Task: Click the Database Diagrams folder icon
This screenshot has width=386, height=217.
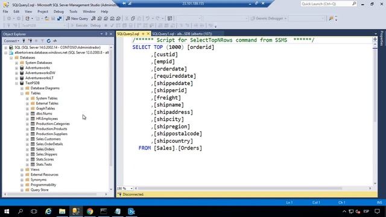Action: 27,88
